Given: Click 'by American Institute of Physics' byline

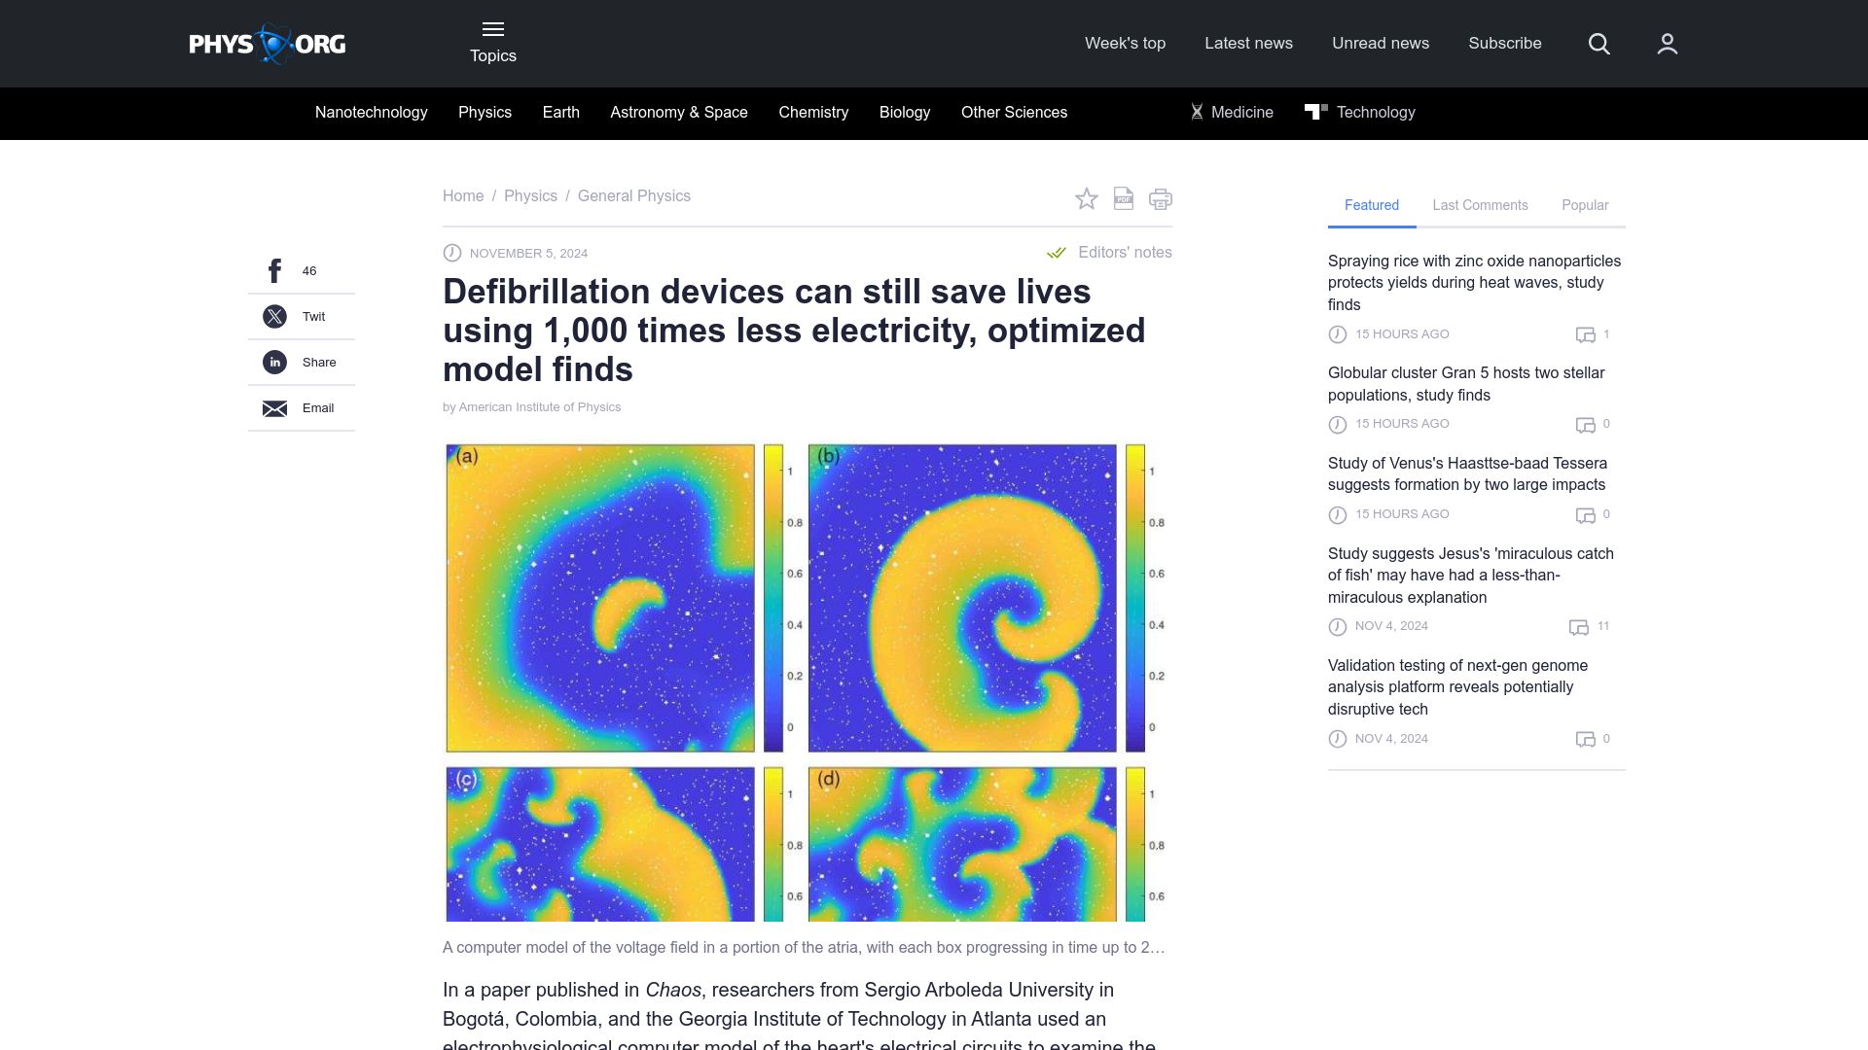Looking at the screenshot, I should pos(531,407).
